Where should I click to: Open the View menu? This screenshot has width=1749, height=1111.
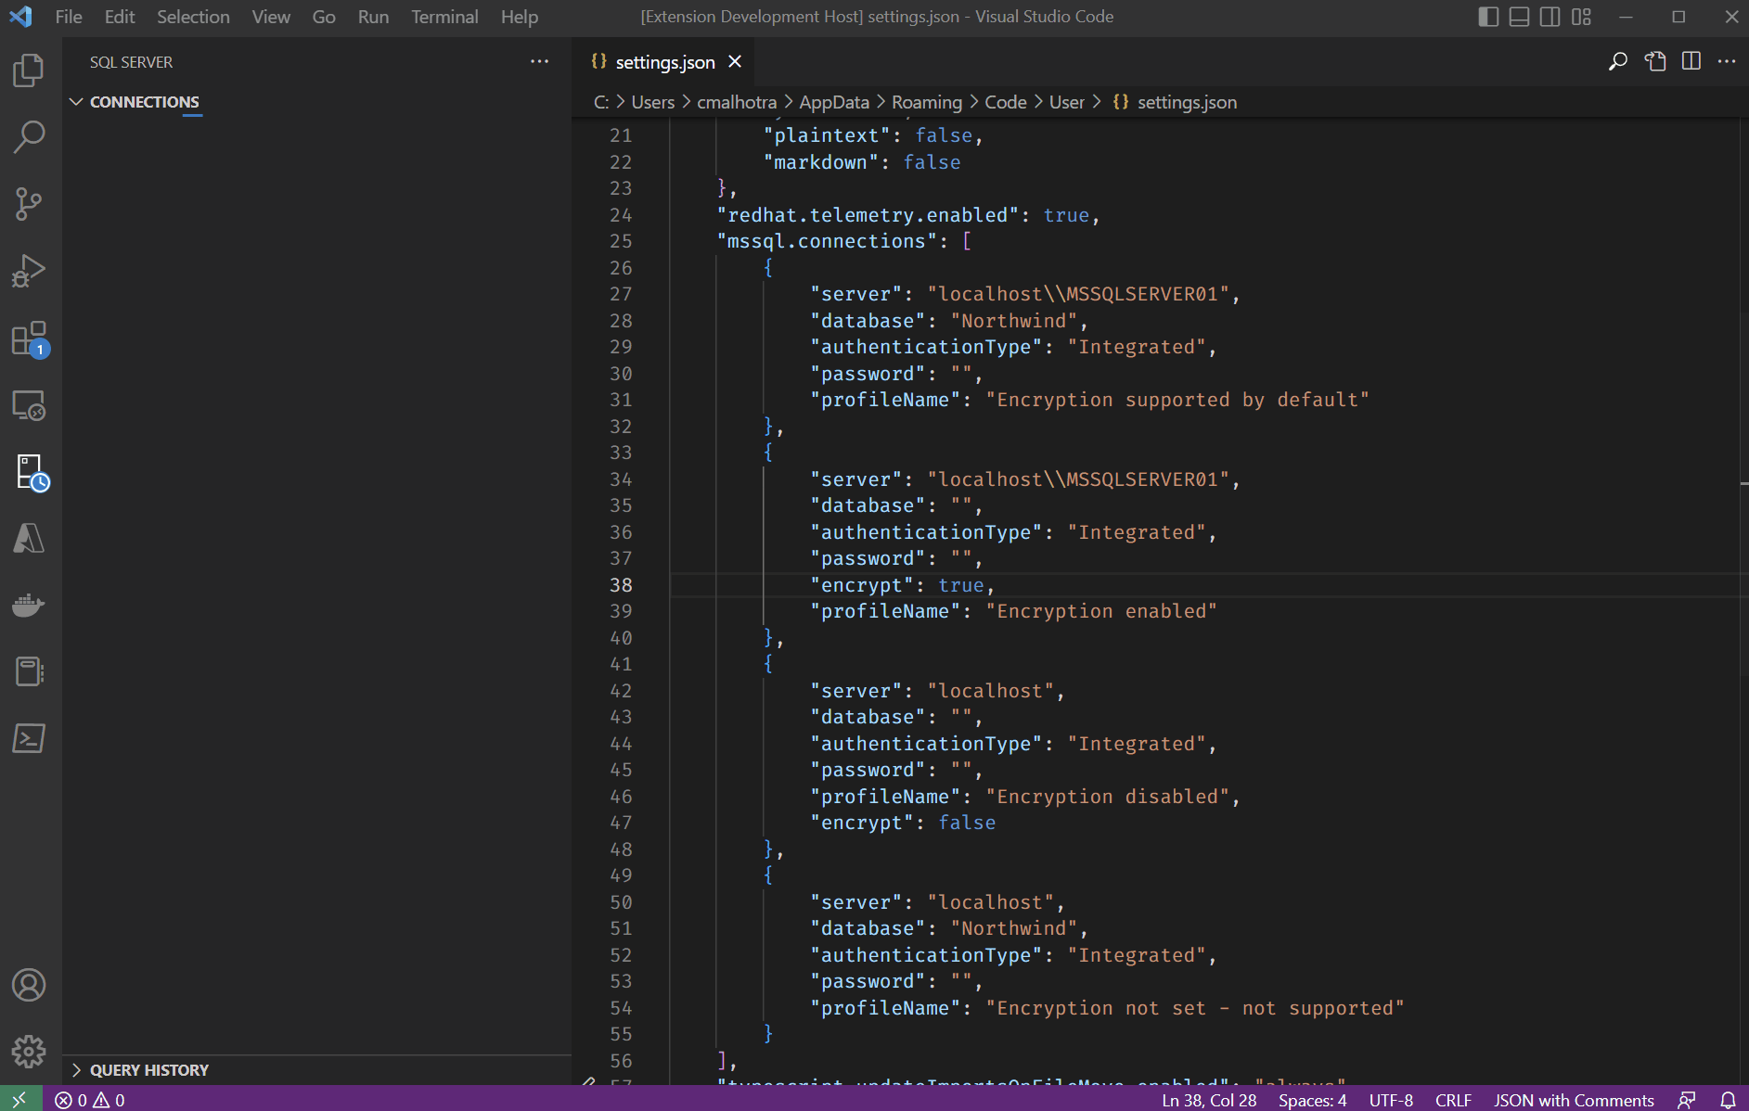click(271, 17)
